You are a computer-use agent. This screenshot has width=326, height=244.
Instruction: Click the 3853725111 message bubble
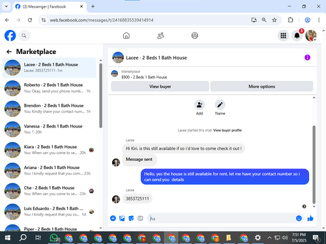tap(138, 198)
